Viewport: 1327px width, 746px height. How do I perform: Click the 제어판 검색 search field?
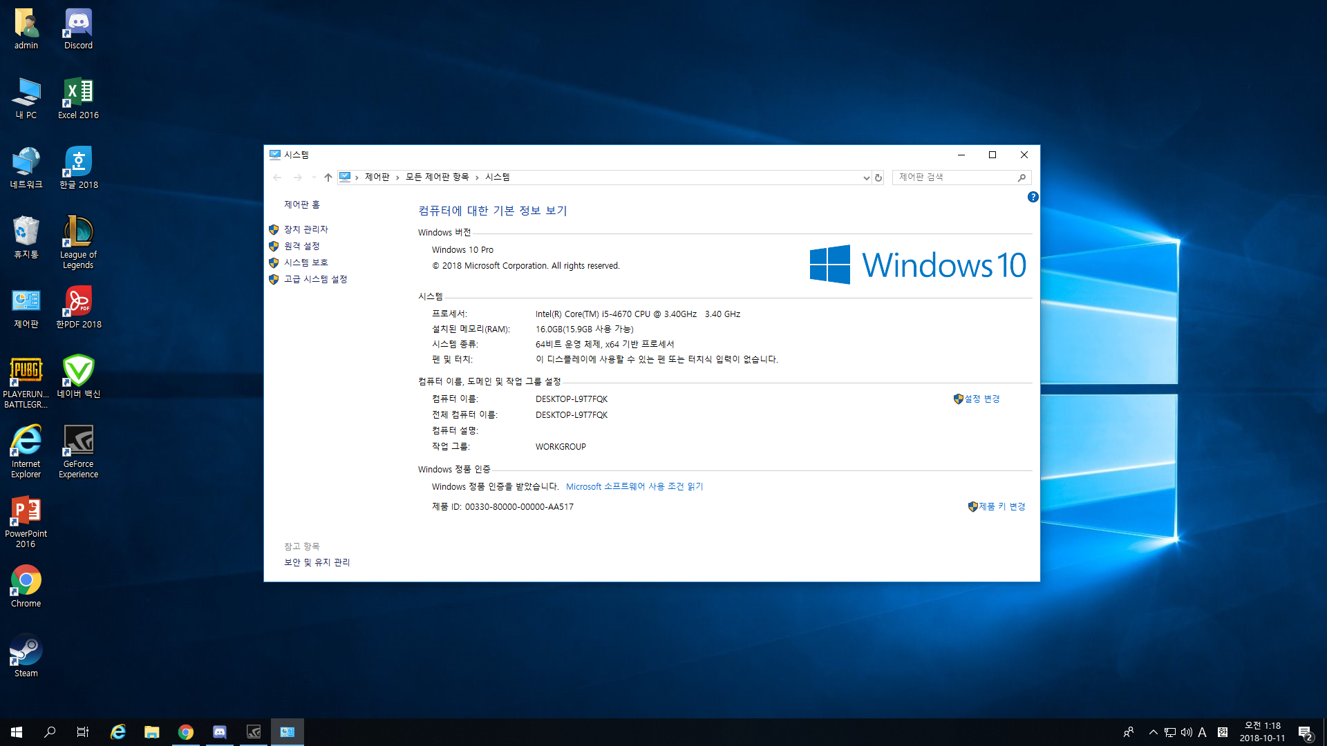[x=954, y=178]
